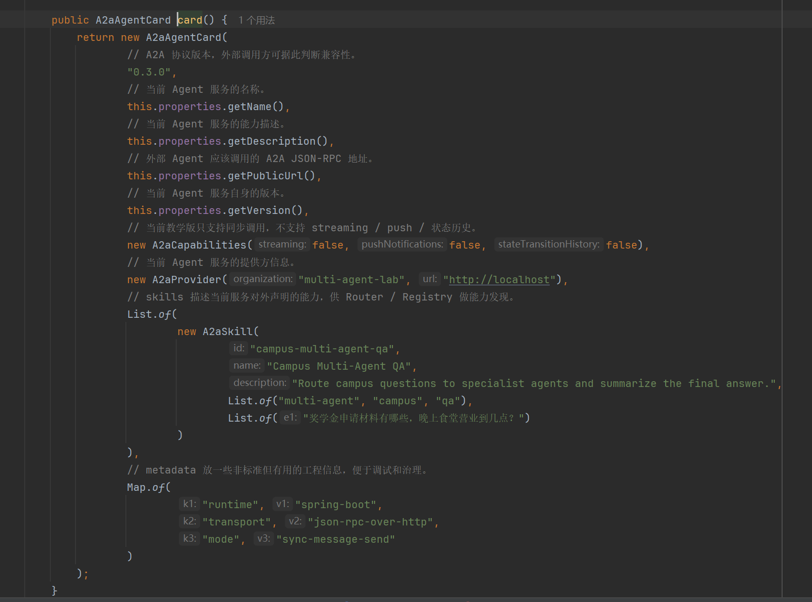Viewport: 812px width, 602px height.
Task: Click the stateTransitionHistory: parameter hint
Action: click(x=549, y=244)
